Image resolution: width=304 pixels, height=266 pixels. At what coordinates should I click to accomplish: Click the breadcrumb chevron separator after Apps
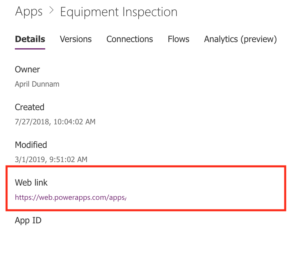point(51,10)
